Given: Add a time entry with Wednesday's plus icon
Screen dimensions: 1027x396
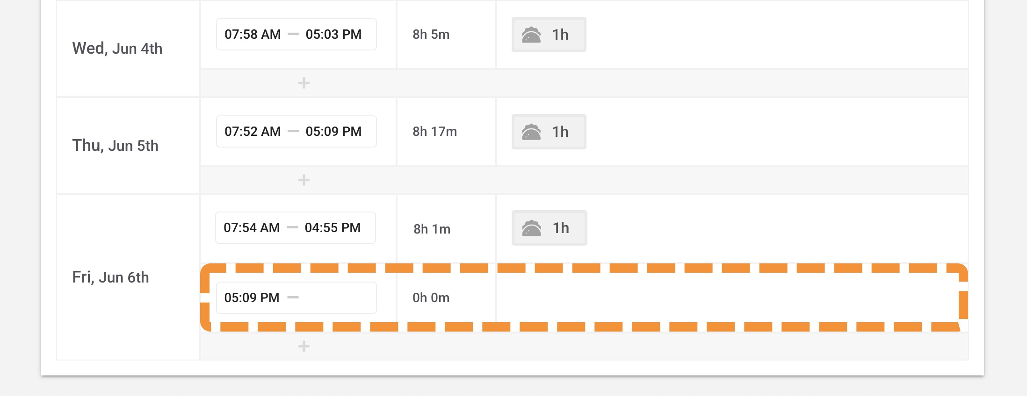Looking at the screenshot, I should tap(304, 83).
